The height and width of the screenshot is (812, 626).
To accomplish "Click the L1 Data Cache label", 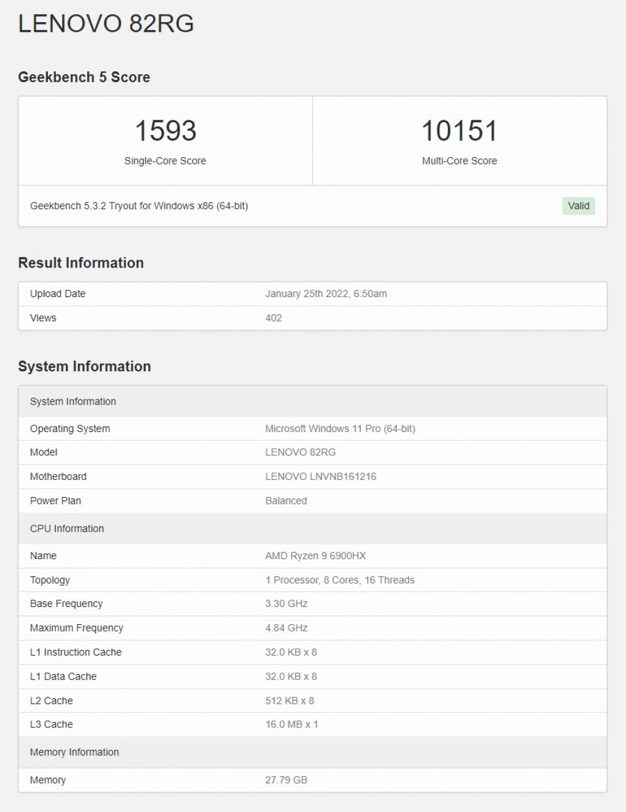I will point(63,676).
